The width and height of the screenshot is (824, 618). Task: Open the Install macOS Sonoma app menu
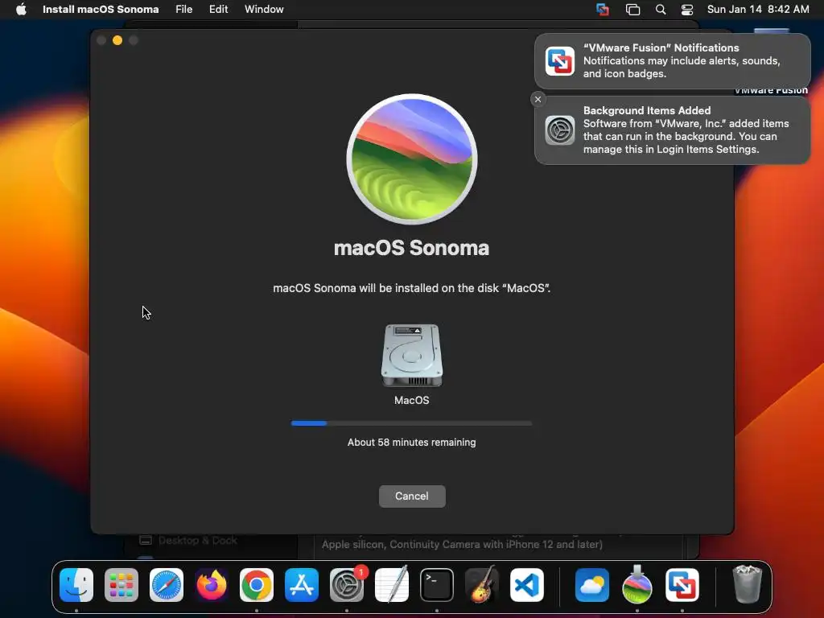pos(101,10)
